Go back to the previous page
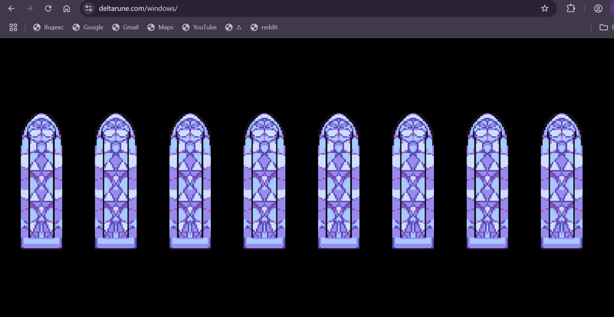 tap(12, 9)
